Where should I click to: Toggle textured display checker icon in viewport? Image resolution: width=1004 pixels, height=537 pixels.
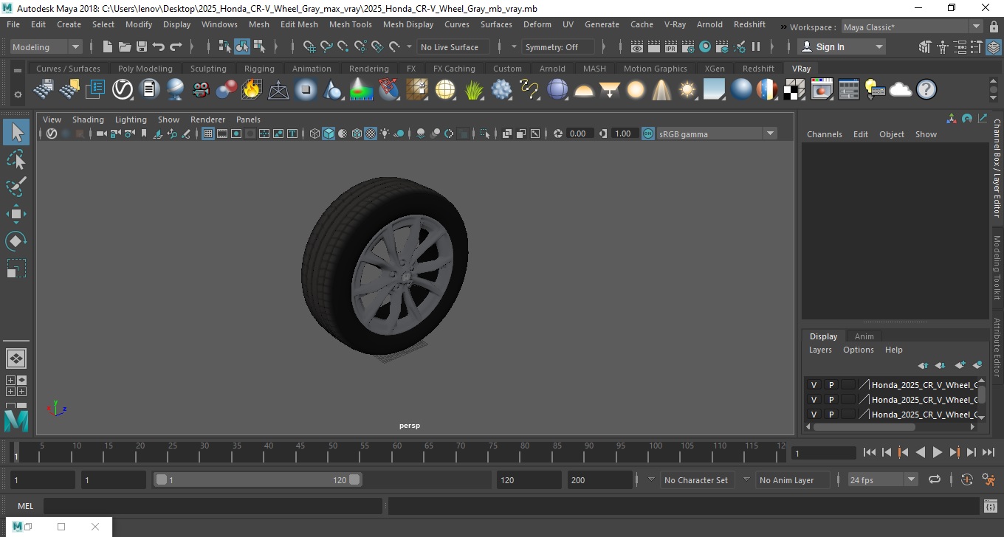(x=371, y=134)
